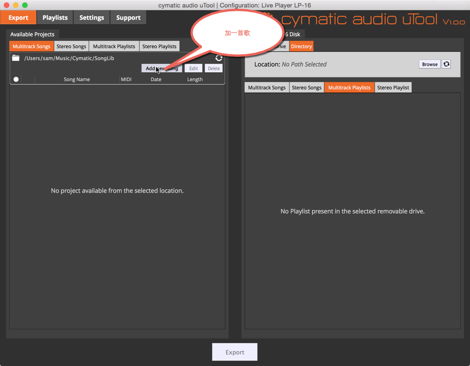Click the bottom Export button
The image size is (470, 366).
[235, 352]
